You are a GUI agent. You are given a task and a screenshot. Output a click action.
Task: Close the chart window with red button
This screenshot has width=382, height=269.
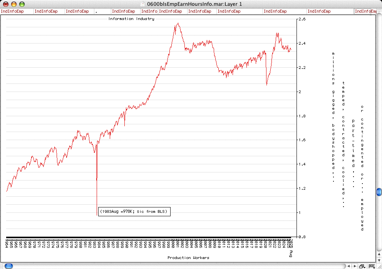6,4
